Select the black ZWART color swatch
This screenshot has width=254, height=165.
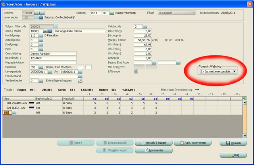click(31, 103)
